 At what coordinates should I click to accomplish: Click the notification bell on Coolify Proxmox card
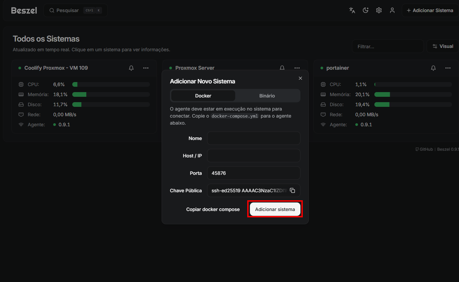tap(131, 68)
